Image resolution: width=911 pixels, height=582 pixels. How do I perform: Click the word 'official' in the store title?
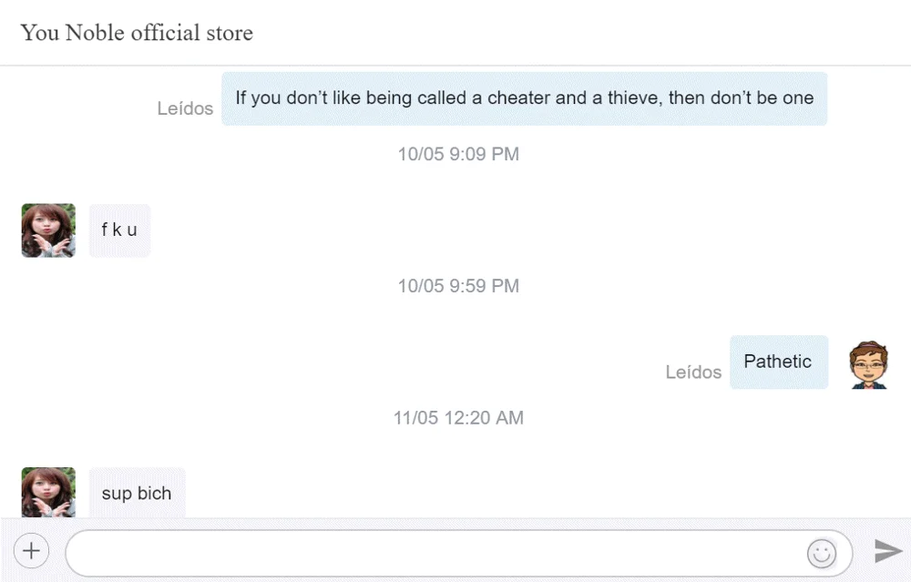[166, 33]
